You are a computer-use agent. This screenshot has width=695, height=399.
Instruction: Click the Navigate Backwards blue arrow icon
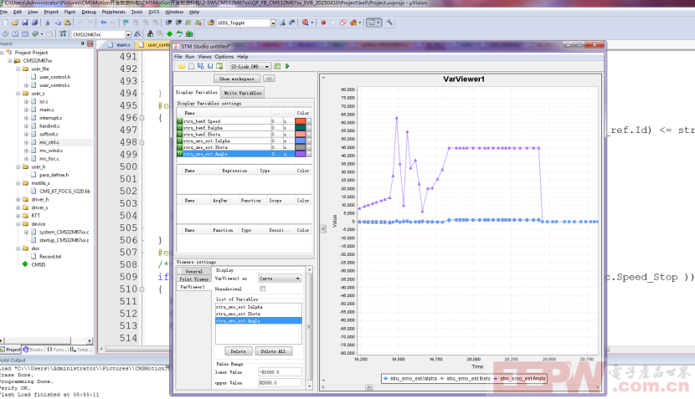[x=103, y=23]
